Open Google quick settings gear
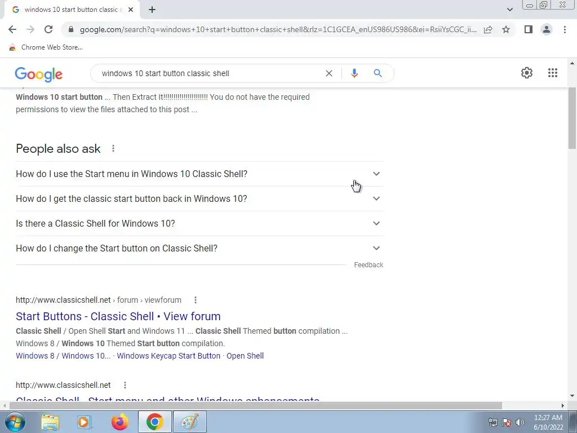Viewport: 577px width, 433px height. [527, 73]
